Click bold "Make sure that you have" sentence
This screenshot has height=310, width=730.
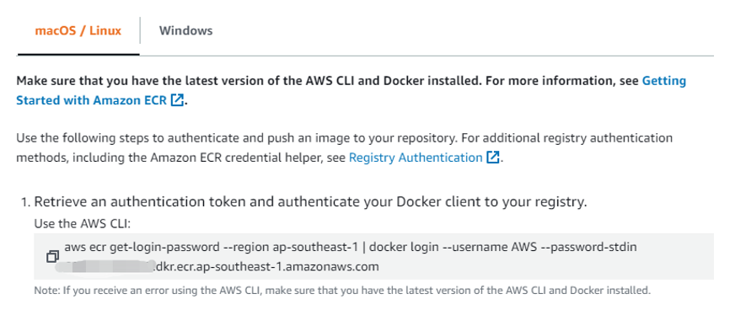[351, 90]
